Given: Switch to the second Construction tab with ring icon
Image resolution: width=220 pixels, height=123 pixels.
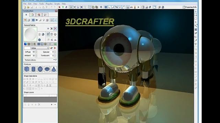Looking at the screenshot, I should pyautogui.click(x=33, y=15).
